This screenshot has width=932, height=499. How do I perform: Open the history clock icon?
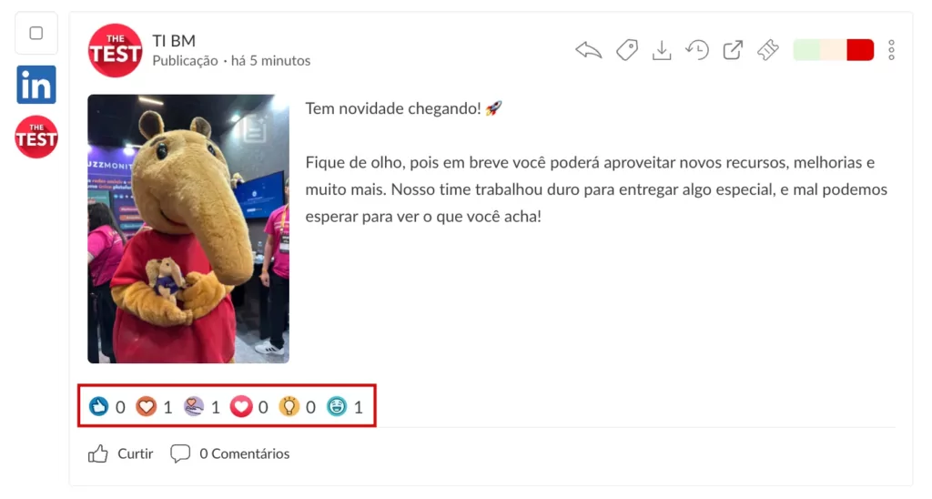coord(697,50)
